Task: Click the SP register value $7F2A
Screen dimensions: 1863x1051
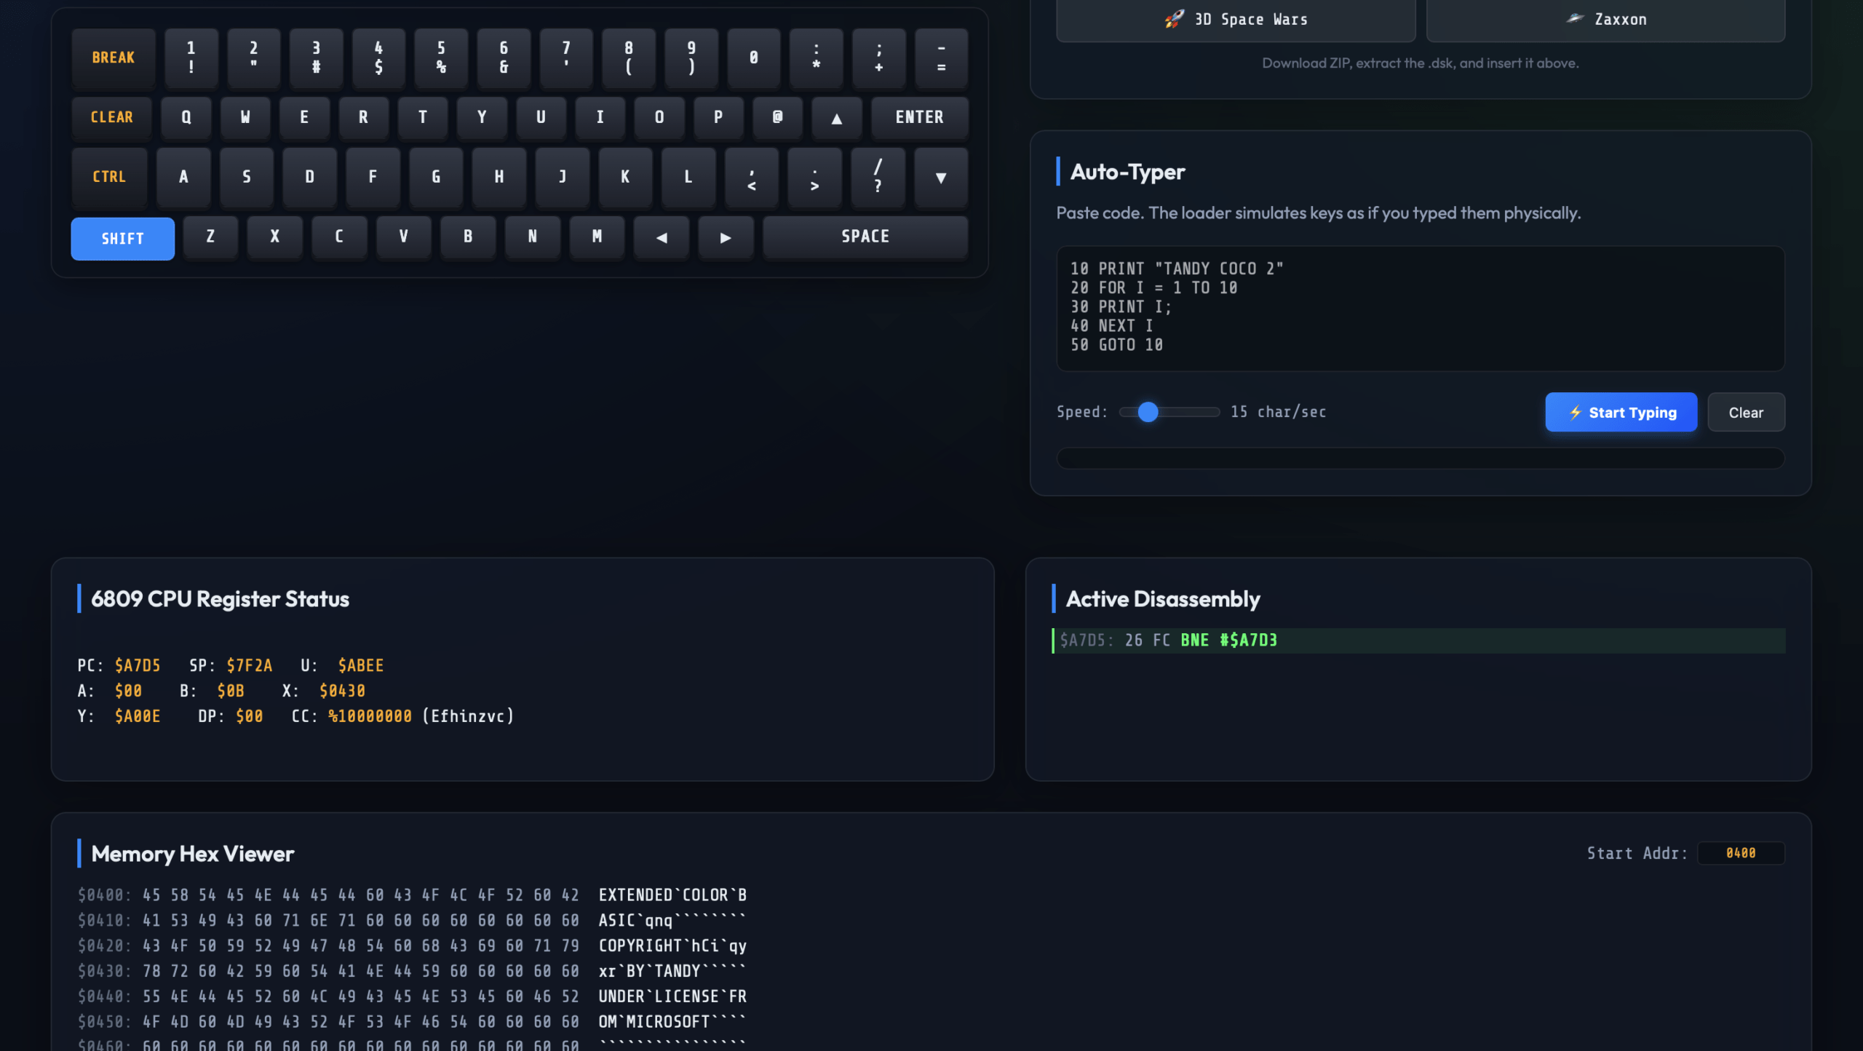Action: pyautogui.click(x=250, y=666)
